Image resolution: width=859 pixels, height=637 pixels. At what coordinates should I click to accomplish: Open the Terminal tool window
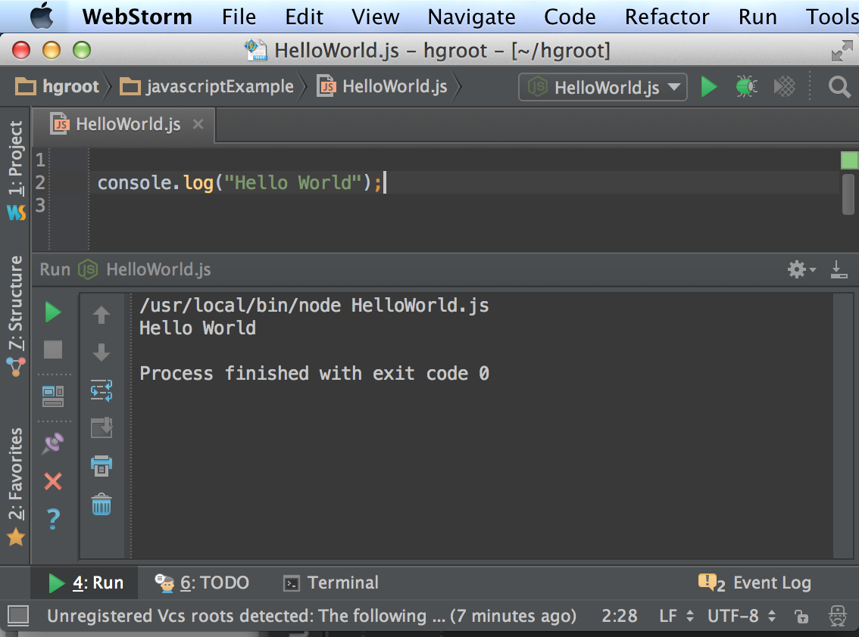click(331, 583)
